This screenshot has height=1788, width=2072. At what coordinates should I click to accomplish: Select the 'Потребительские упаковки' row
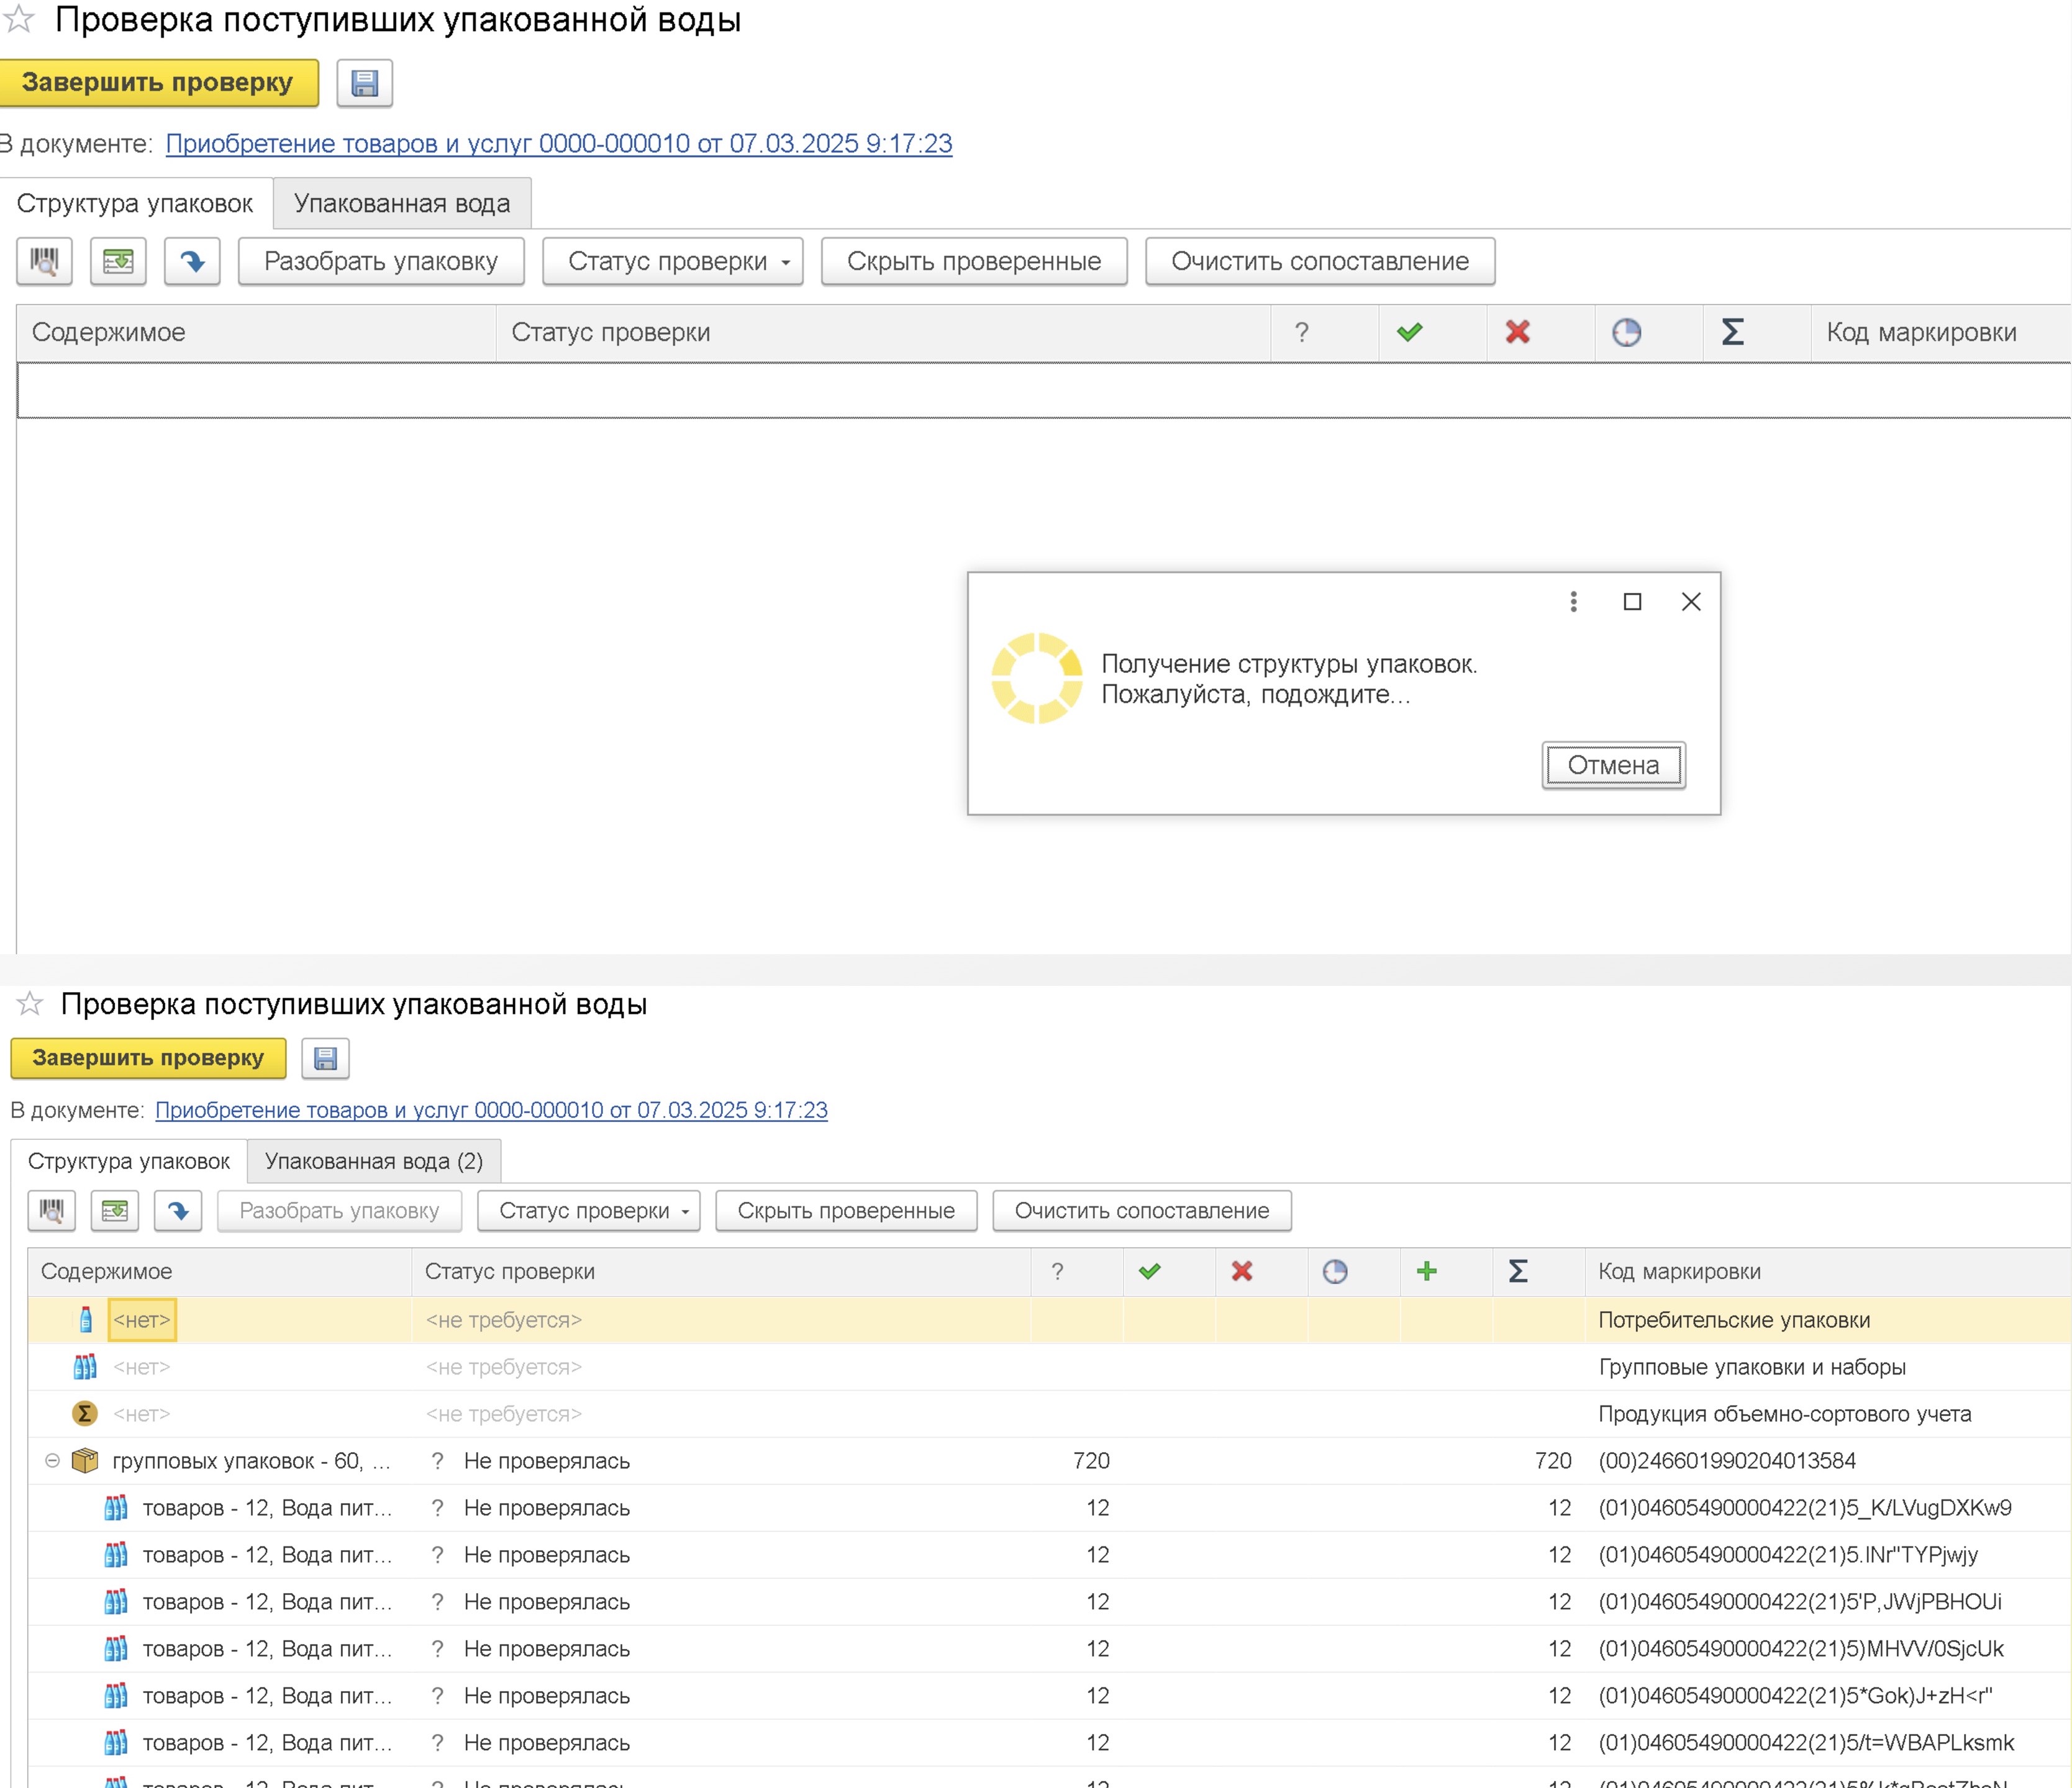coord(1049,1321)
